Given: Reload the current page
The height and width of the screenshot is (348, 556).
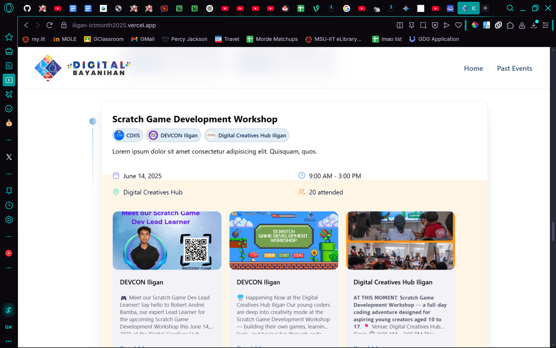Looking at the screenshot, I should pyautogui.click(x=50, y=25).
